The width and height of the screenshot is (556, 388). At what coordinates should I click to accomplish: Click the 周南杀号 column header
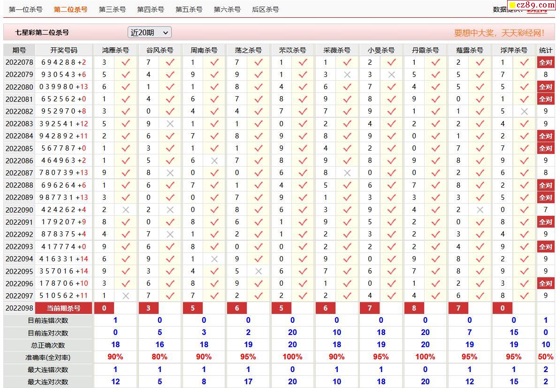[204, 50]
